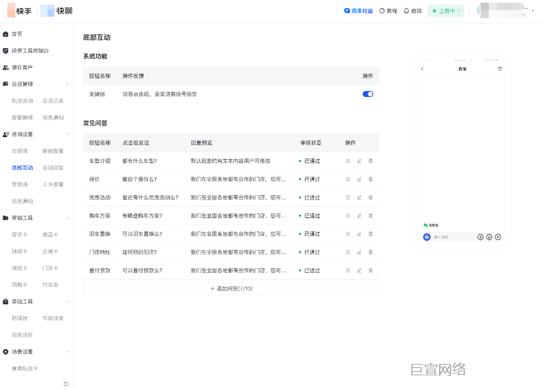
Task: Click the drag-sort icon in the 报价 row
Action: pyautogui.click(x=348, y=179)
